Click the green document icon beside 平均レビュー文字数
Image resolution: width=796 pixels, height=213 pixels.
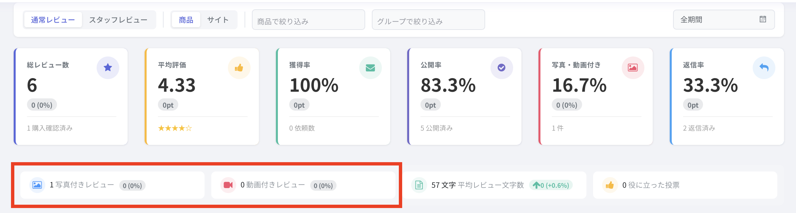[x=419, y=185]
